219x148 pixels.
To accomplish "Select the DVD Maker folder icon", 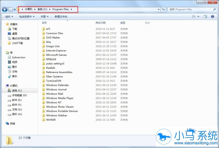I will [x=44, y=37].
